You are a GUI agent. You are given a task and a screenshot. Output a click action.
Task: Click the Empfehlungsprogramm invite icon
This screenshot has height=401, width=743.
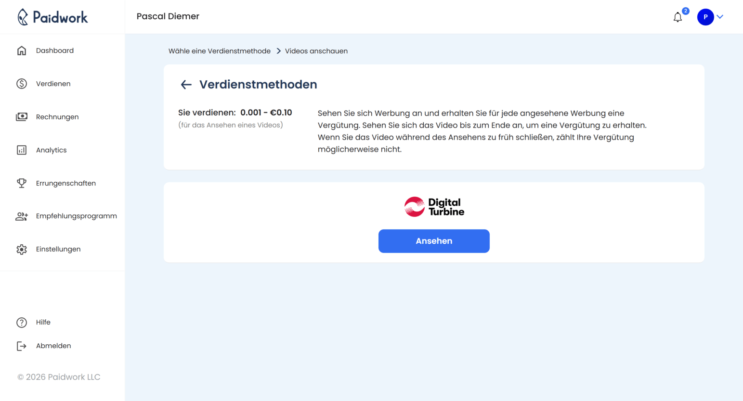pos(22,216)
